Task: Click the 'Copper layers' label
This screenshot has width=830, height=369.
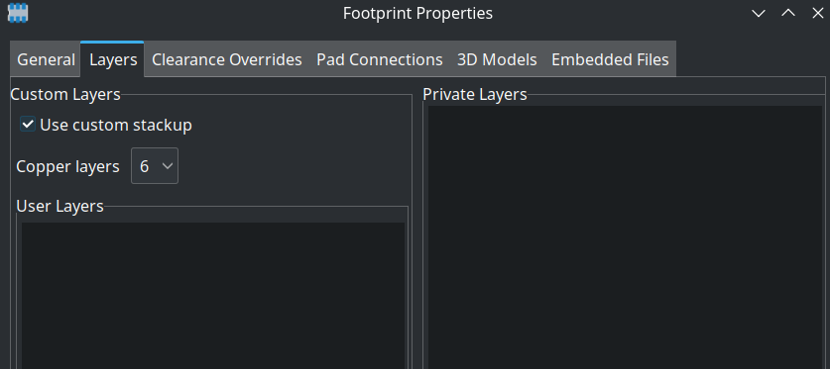Action: [x=67, y=166]
